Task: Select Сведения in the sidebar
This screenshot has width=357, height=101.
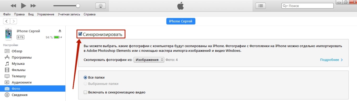Action: tap(19, 95)
